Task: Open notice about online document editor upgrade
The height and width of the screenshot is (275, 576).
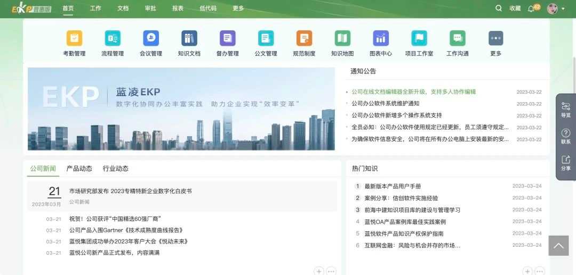Action: point(414,92)
